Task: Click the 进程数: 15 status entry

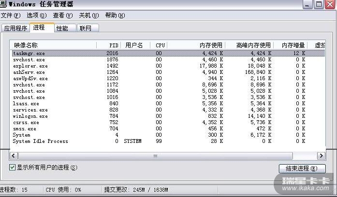Action: (x=14, y=190)
